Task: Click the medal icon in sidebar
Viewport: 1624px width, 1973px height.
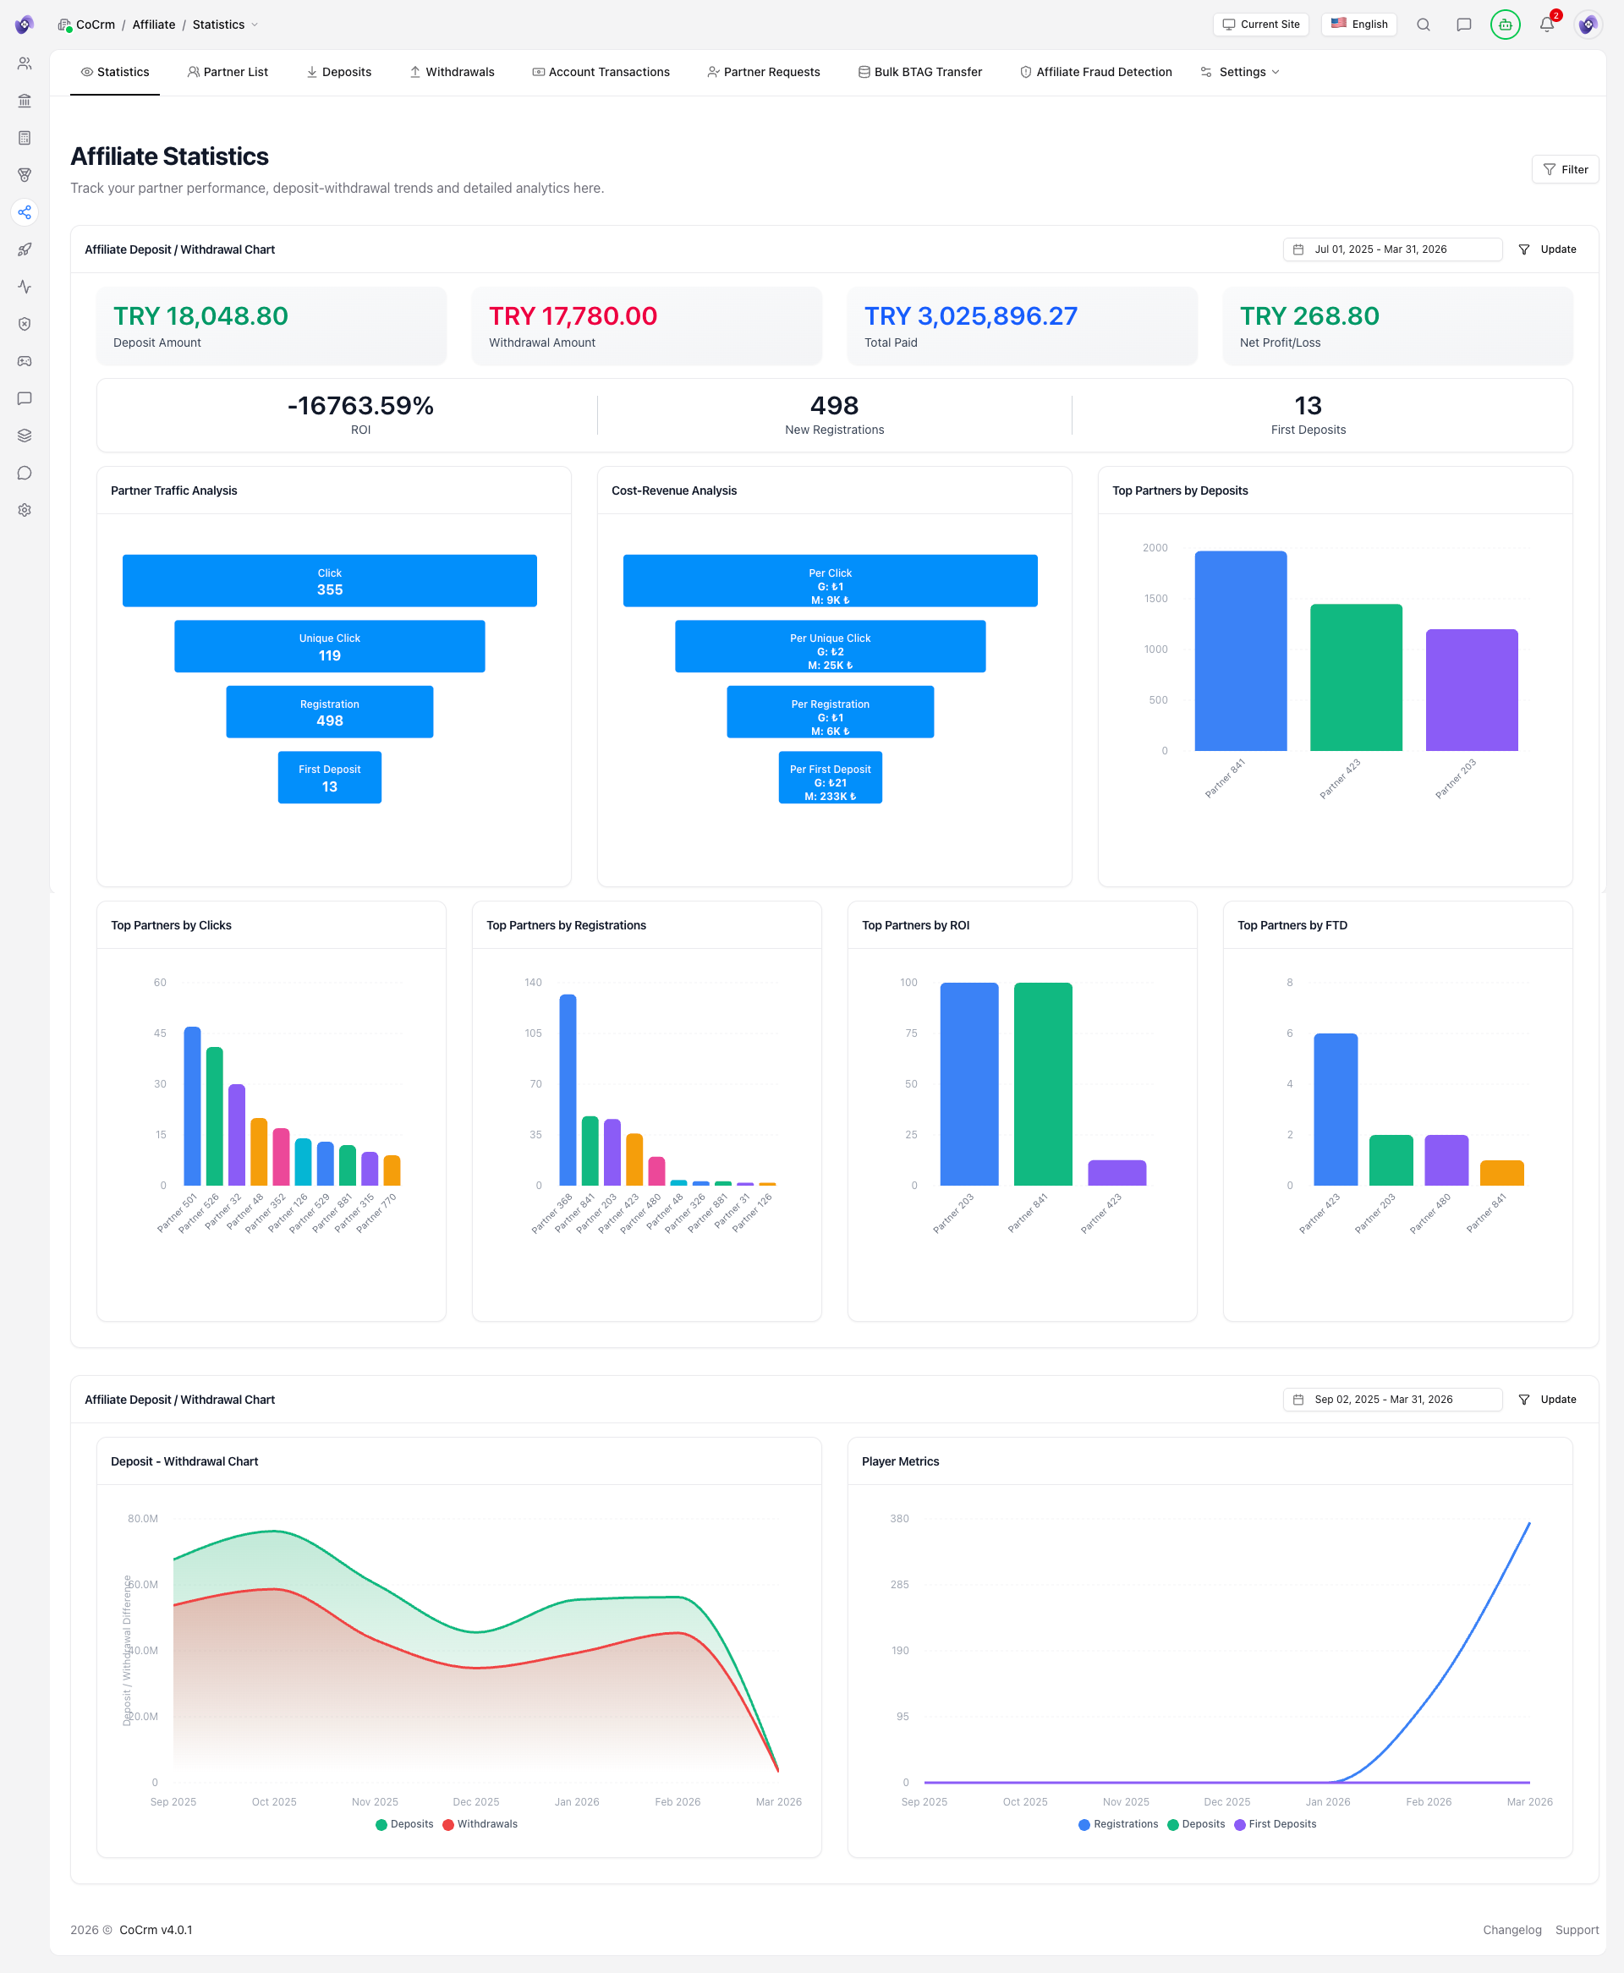Action: click(25, 175)
